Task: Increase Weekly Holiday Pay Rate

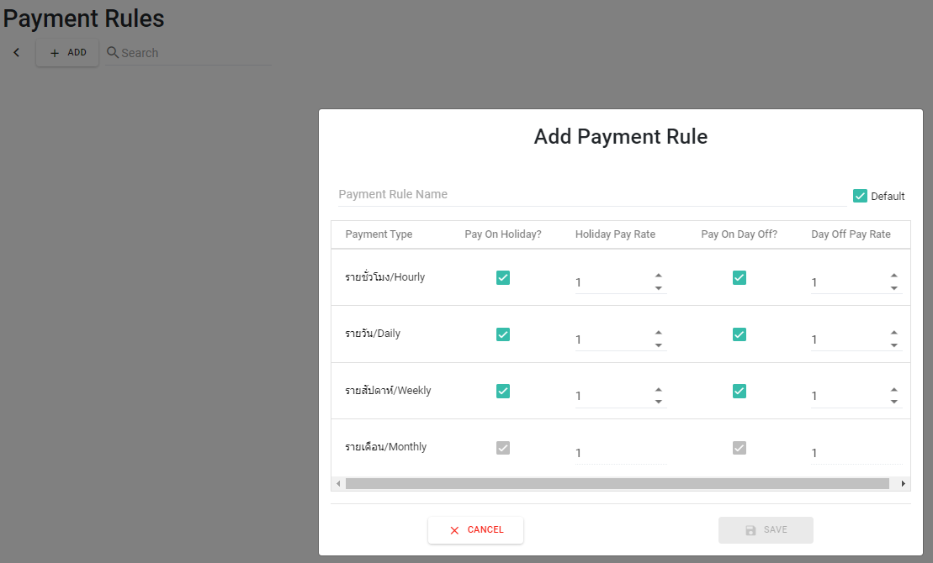Action: (659, 389)
